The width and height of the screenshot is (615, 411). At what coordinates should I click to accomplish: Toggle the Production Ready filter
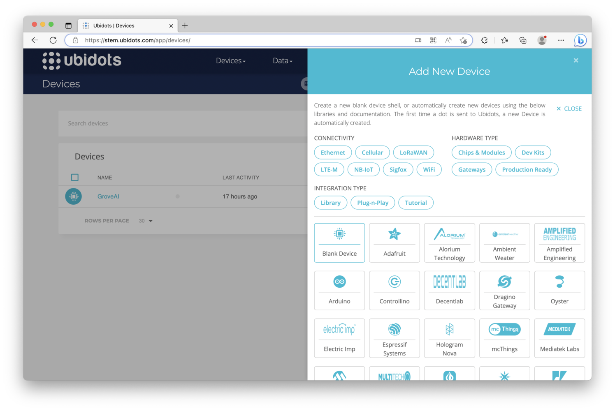[x=527, y=169]
